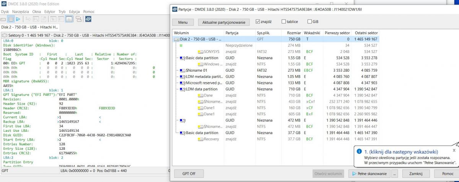Click the Otwórz wolumin button

point(329,174)
